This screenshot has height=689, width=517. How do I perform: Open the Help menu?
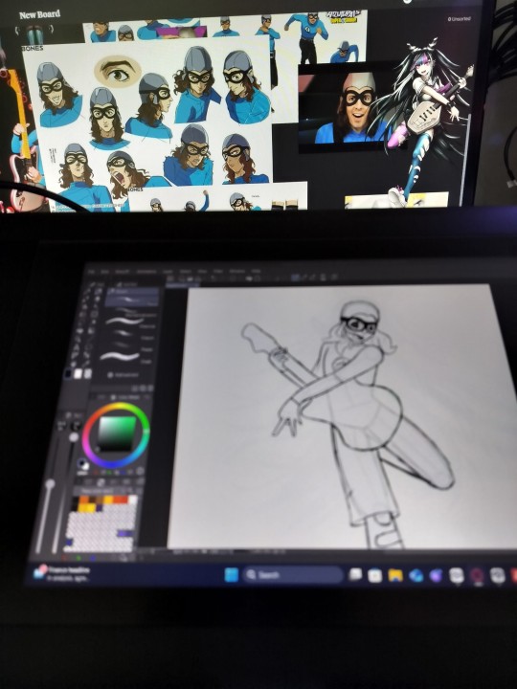[x=256, y=272]
